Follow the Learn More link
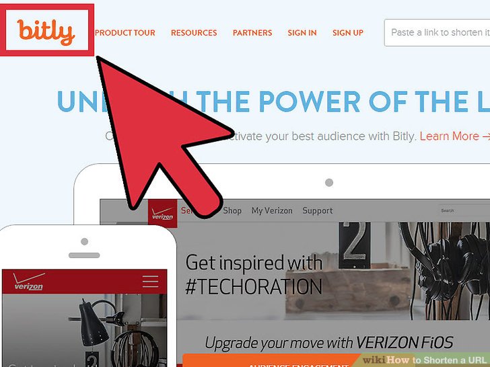490x367 pixels. [449, 136]
